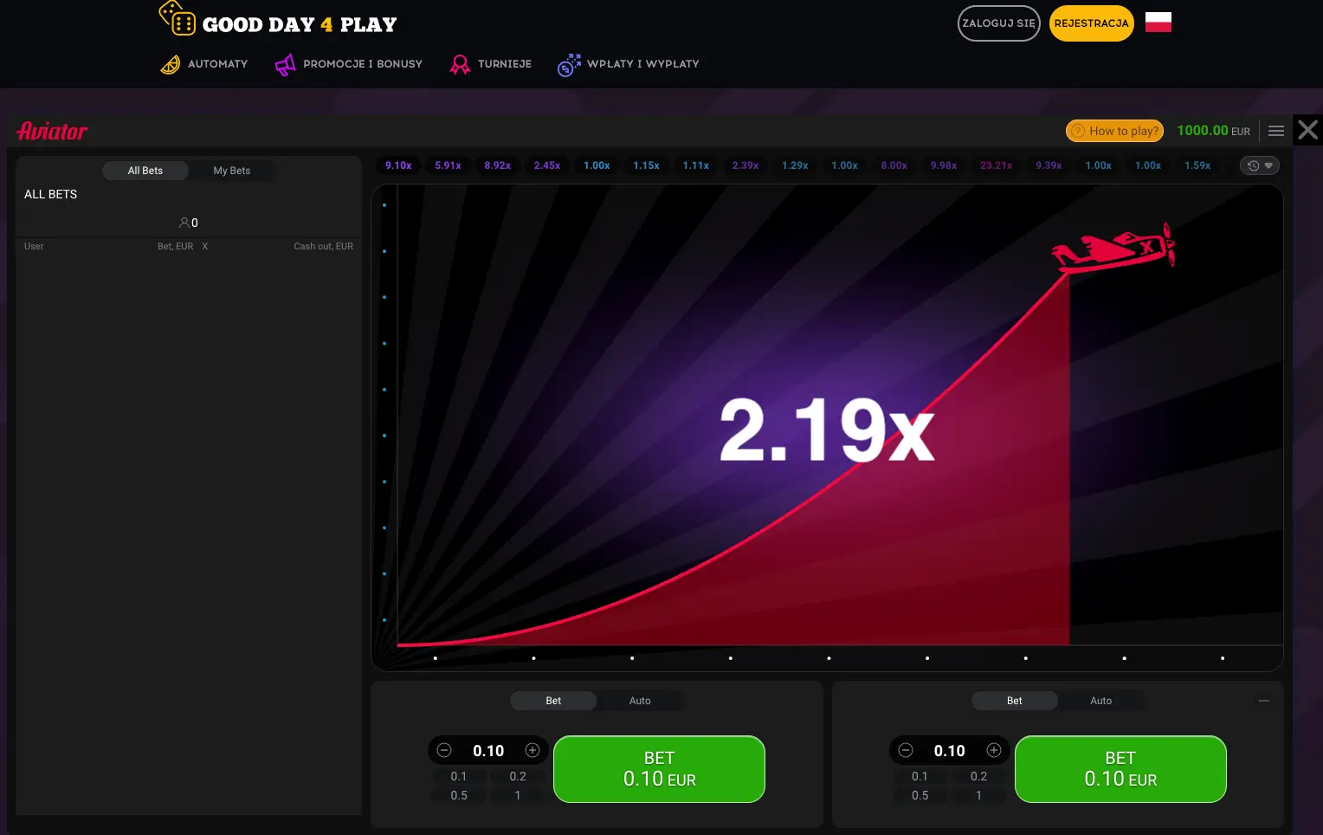This screenshot has width=1323, height=835.
Task: Switch to the All Bets tab
Action: point(145,171)
